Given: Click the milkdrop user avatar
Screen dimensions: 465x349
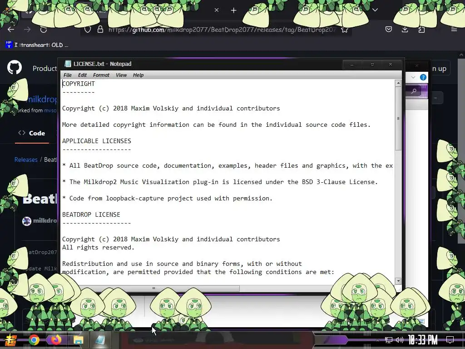Looking at the screenshot, I should coord(27,221).
